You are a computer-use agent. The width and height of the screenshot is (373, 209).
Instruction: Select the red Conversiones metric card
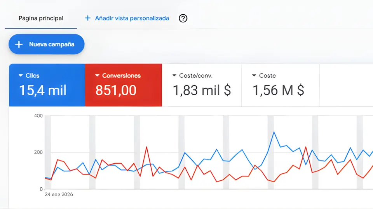[x=124, y=85]
